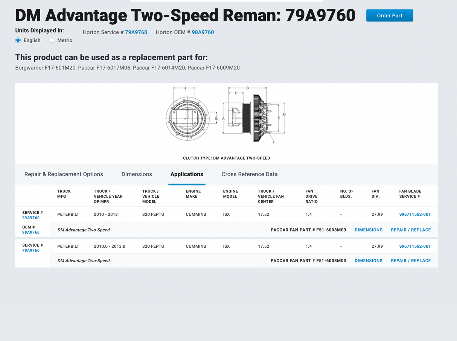
Task: Click the '2010 - 2013' year cell
Action: pyautogui.click(x=106, y=215)
